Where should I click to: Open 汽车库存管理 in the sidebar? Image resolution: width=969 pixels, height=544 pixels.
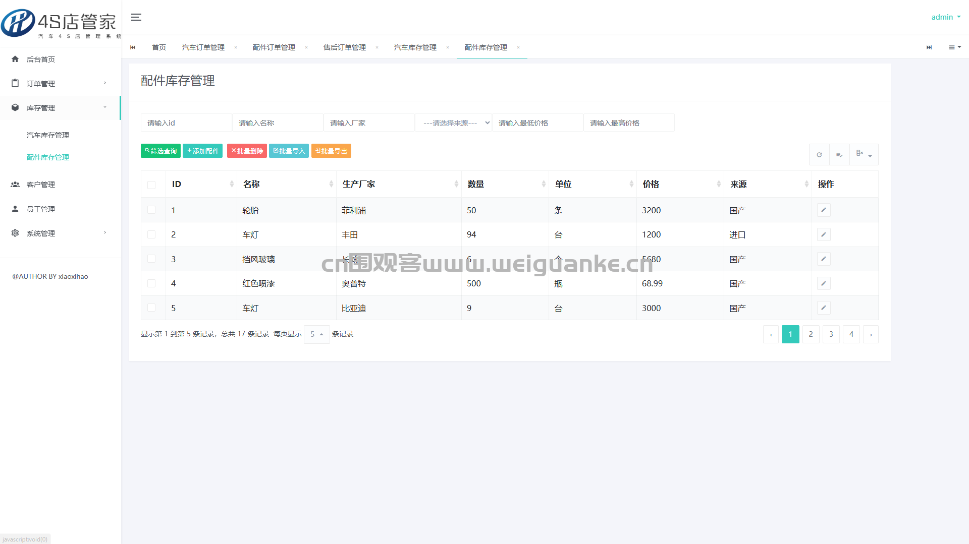pos(48,135)
